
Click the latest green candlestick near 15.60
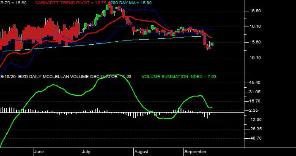tap(212, 44)
